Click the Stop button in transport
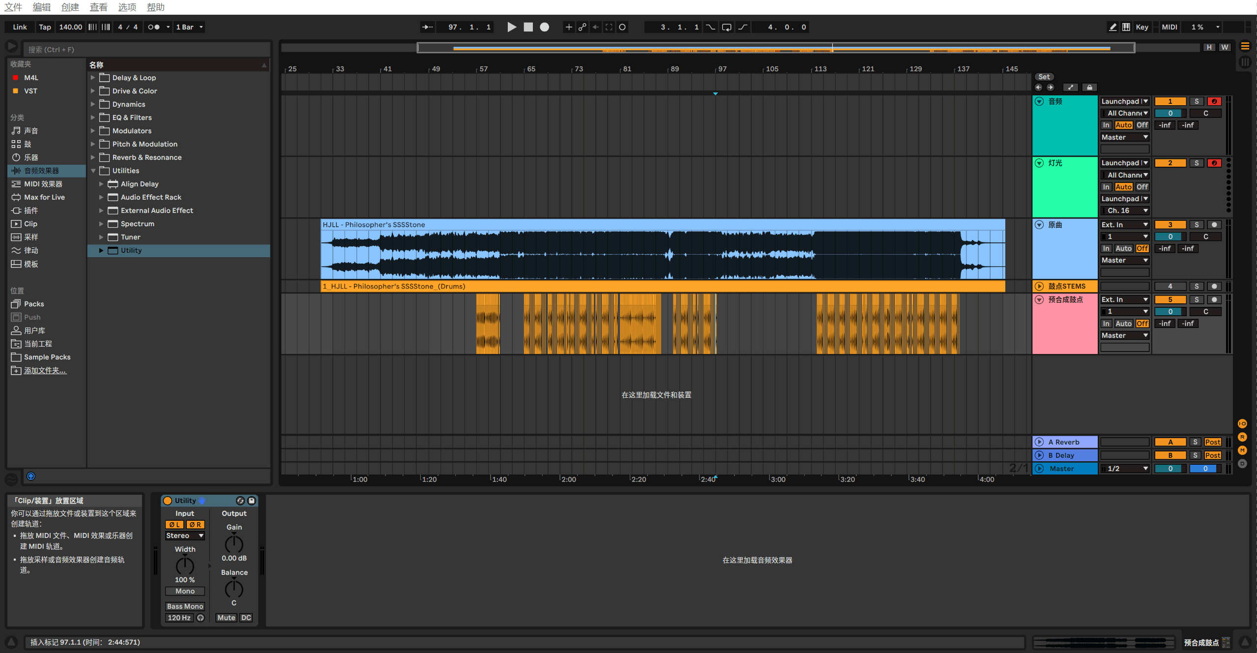1257x653 pixels. tap(528, 27)
